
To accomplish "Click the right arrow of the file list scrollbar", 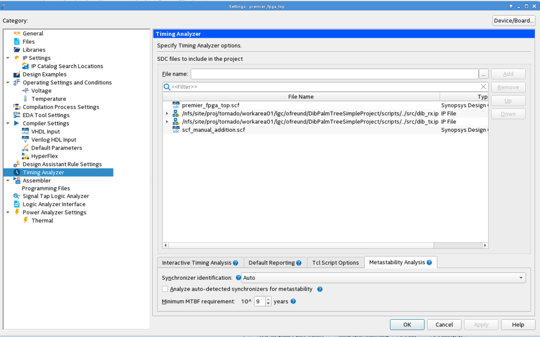I will pos(485,245).
